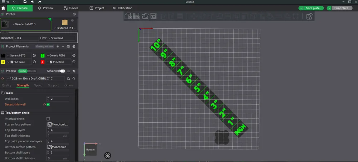Click the Bottom view orientation cube

tap(91, 150)
